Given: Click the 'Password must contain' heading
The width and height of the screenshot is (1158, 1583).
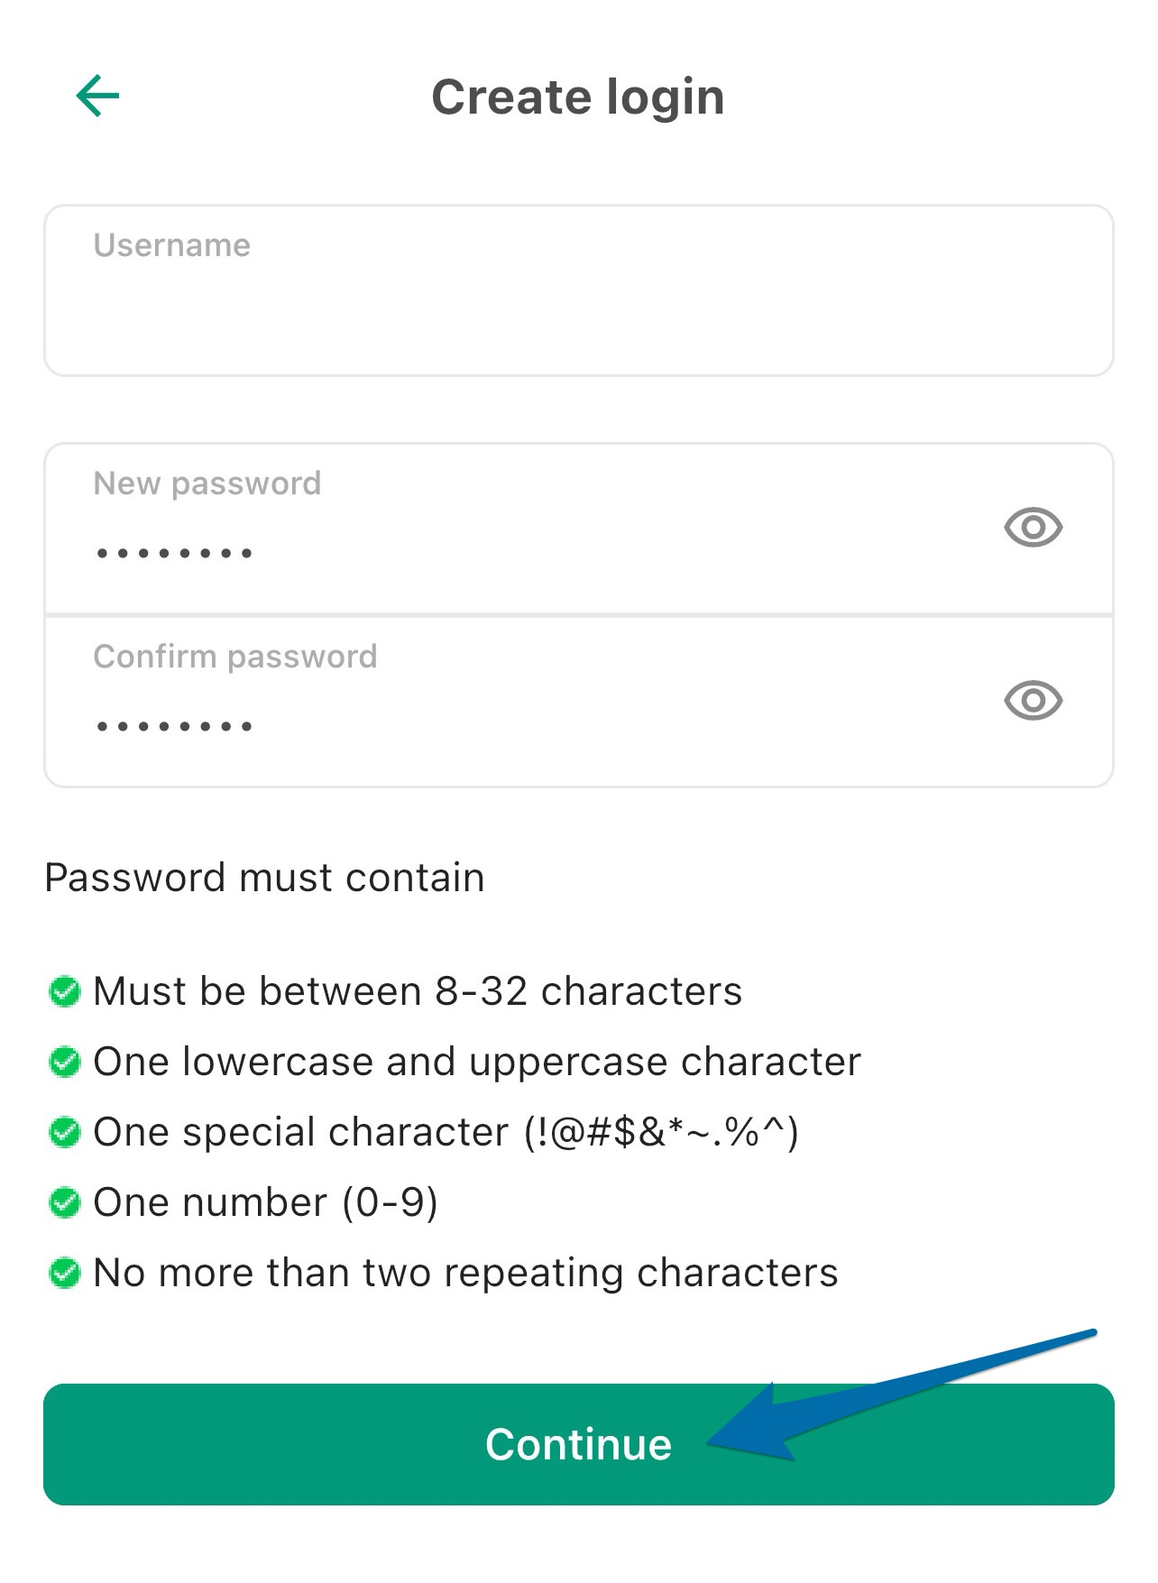Looking at the screenshot, I should [264, 878].
